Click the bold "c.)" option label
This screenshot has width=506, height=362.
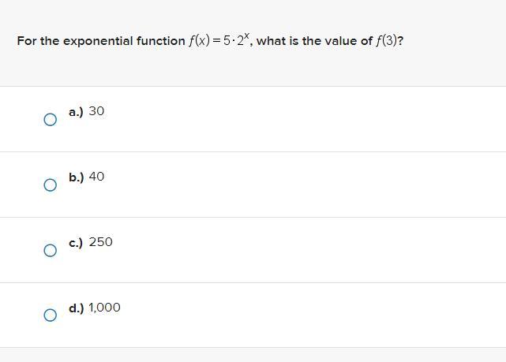pyautogui.click(x=76, y=243)
